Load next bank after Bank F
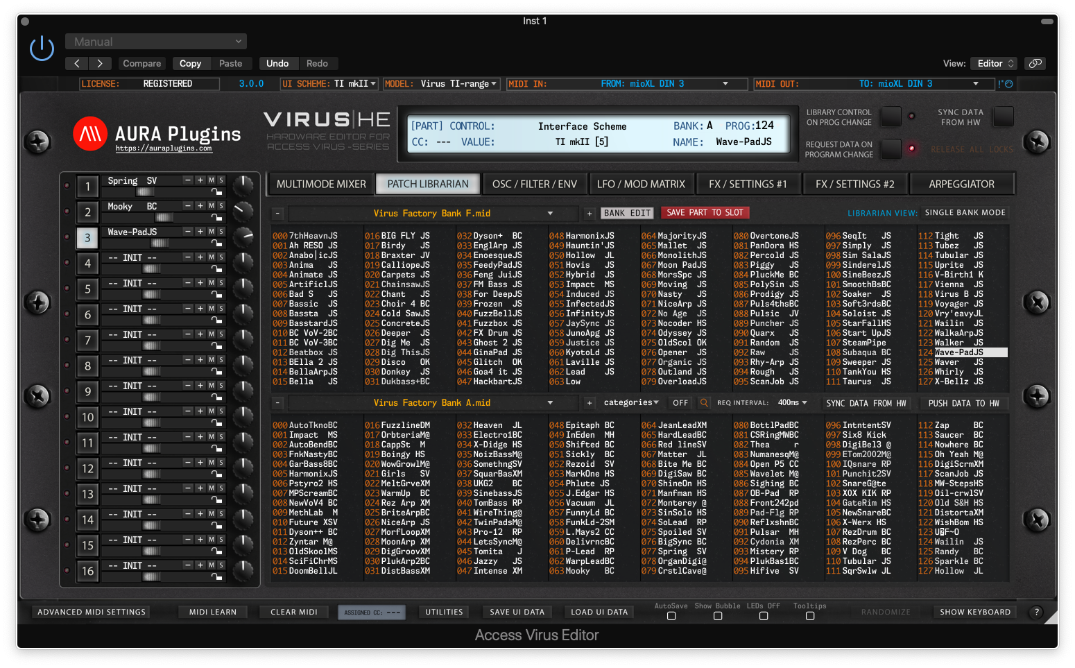 click(589, 214)
